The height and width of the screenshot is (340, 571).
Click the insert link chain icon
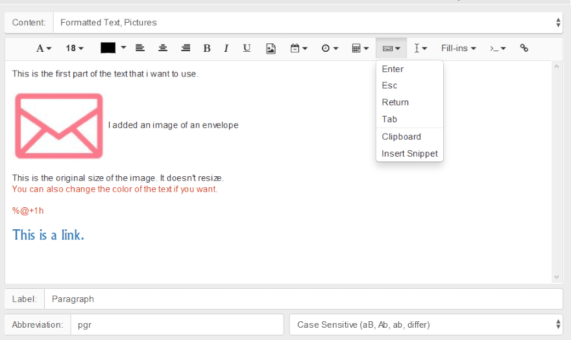click(x=524, y=48)
